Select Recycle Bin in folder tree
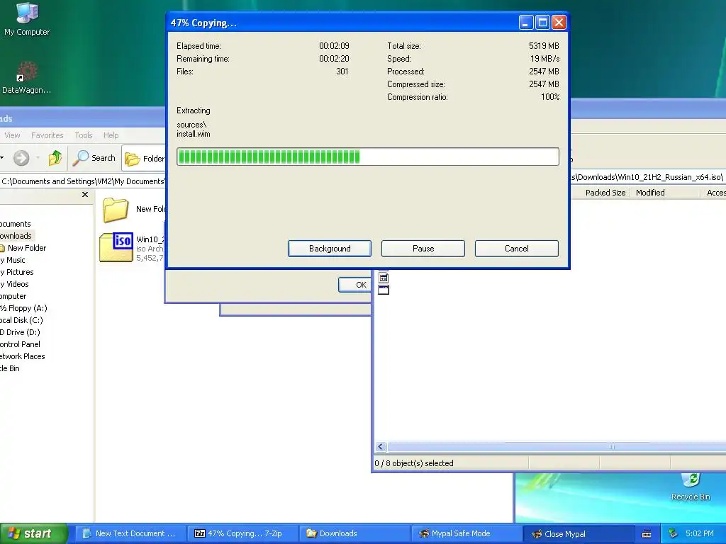The height and width of the screenshot is (544, 726). click(10, 368)
